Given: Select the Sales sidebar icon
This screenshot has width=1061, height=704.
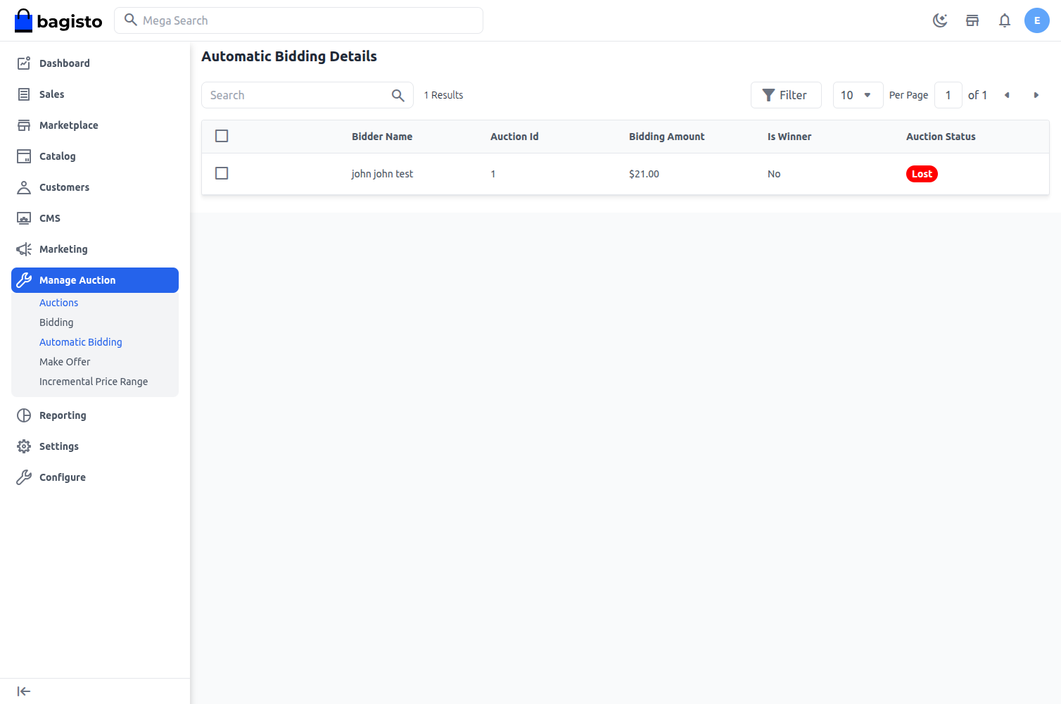Looking at the screenshot, I should (x=23, y=94).
